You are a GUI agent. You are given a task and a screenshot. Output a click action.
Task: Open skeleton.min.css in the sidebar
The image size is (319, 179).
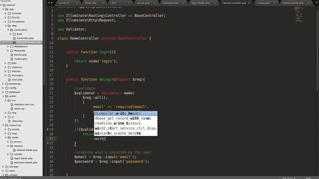pos(24,104)
